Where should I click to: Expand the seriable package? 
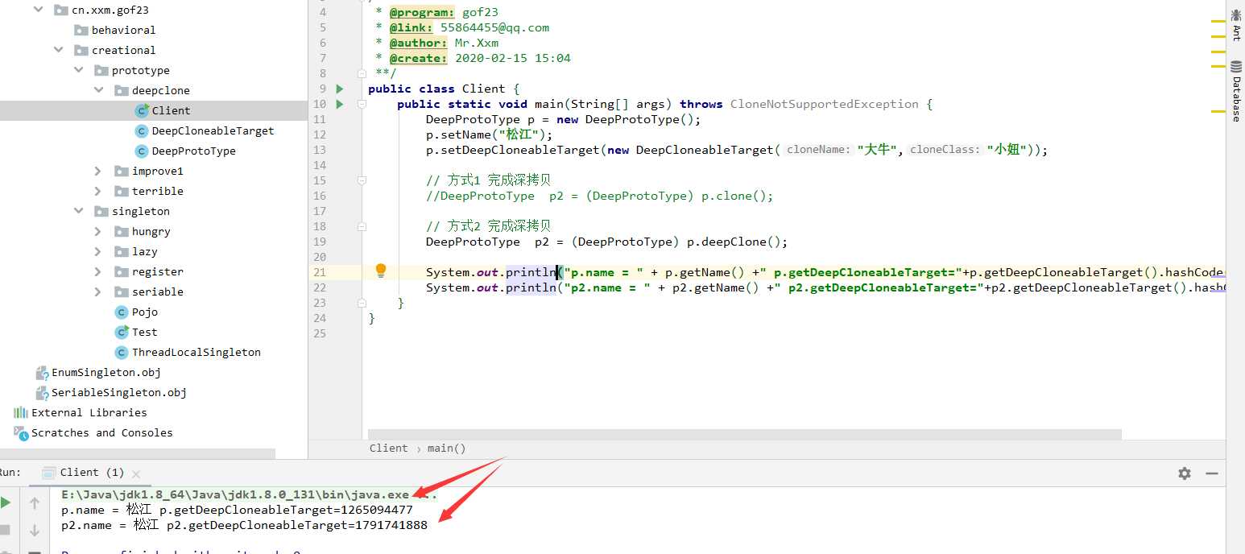point(98,291)
